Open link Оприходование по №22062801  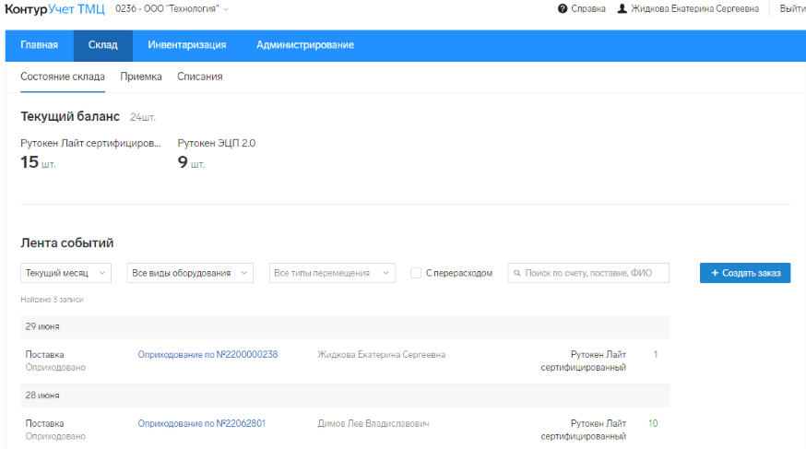point(201,423)
